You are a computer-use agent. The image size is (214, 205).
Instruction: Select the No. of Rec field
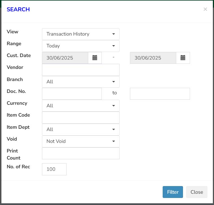54,169
